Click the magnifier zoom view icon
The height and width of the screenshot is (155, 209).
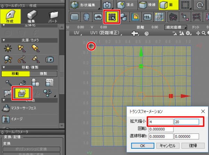[x=204, y=33]
